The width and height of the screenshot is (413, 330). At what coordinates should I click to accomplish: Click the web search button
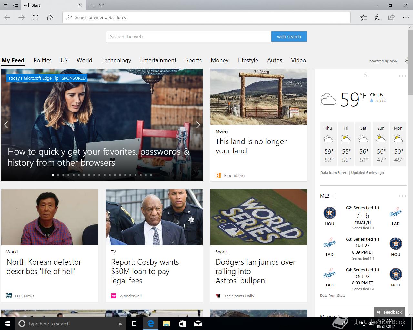click(289, 36)
